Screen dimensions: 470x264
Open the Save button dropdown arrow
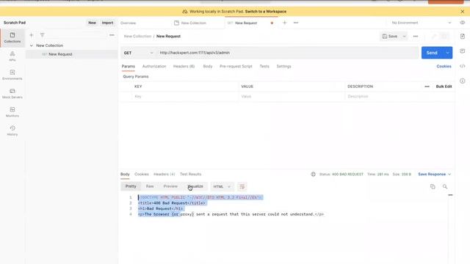tap(404, 36)
